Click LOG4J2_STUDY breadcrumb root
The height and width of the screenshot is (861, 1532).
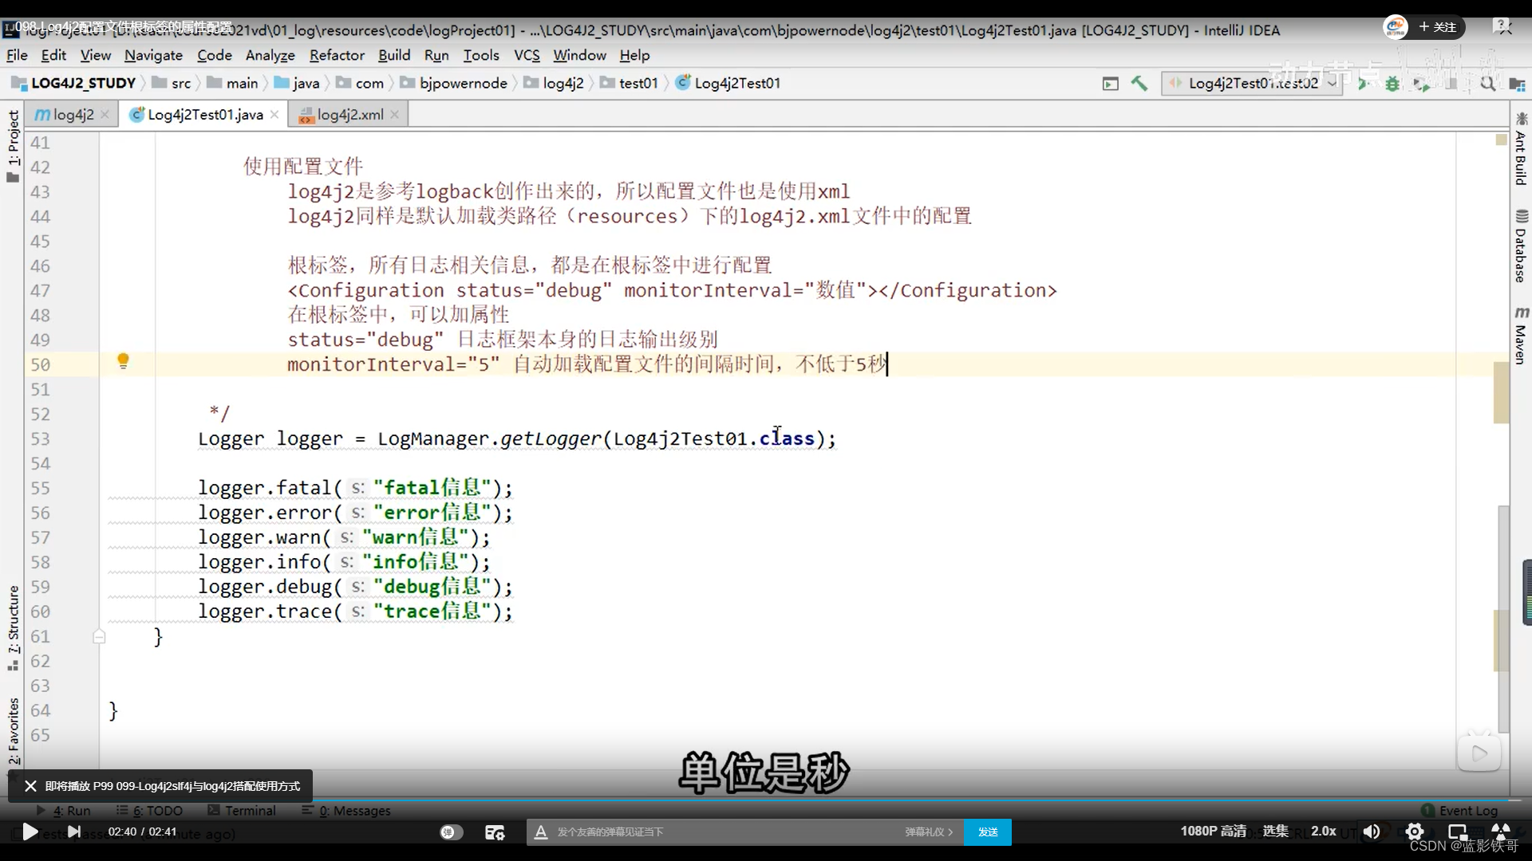(73, 83)
